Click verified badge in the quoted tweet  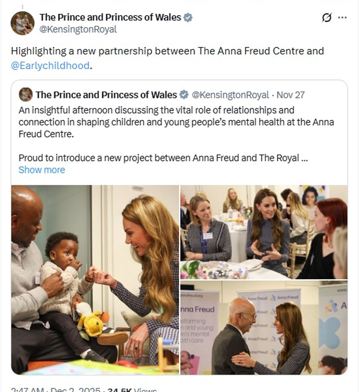(184, 95)
